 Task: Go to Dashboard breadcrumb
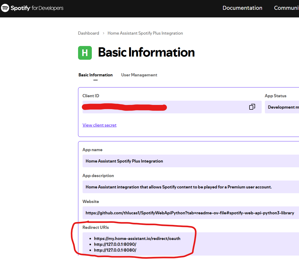tap(88, 33)
